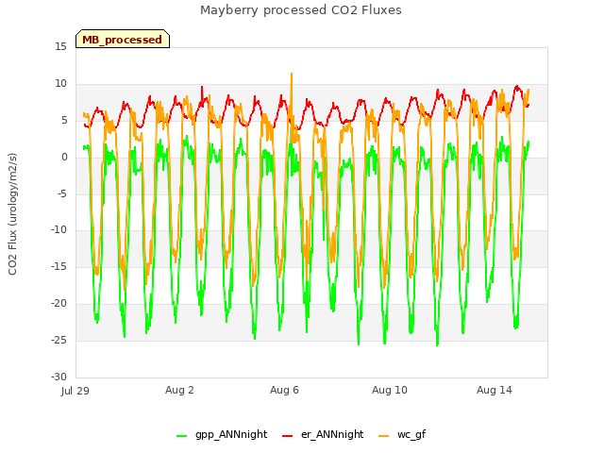
Task: Click the Aug 14 x-axis label
Action: (495, 390)
